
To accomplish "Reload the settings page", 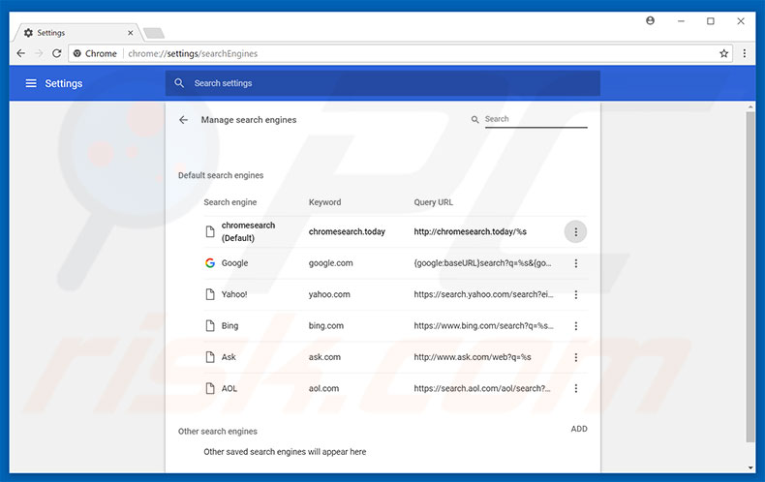I will (56, 53).
